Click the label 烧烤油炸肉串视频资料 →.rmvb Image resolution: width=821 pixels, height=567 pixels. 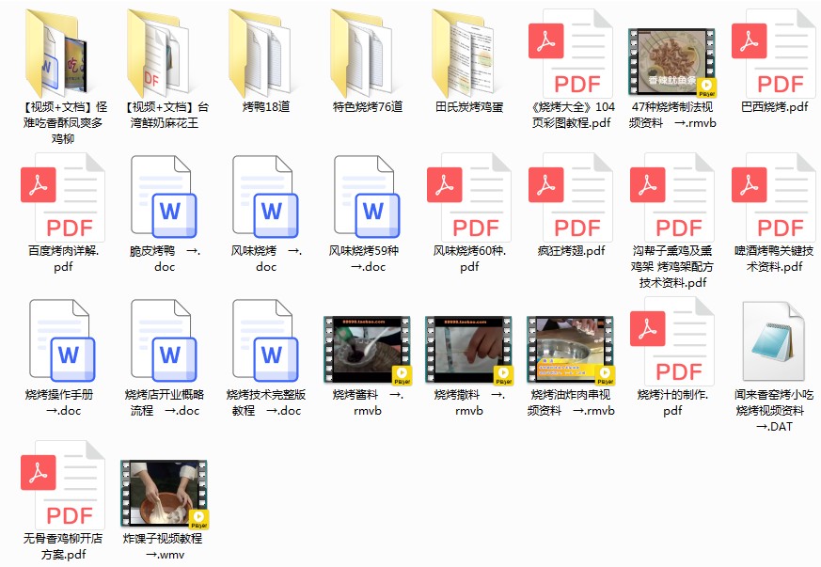pos(571,402)
